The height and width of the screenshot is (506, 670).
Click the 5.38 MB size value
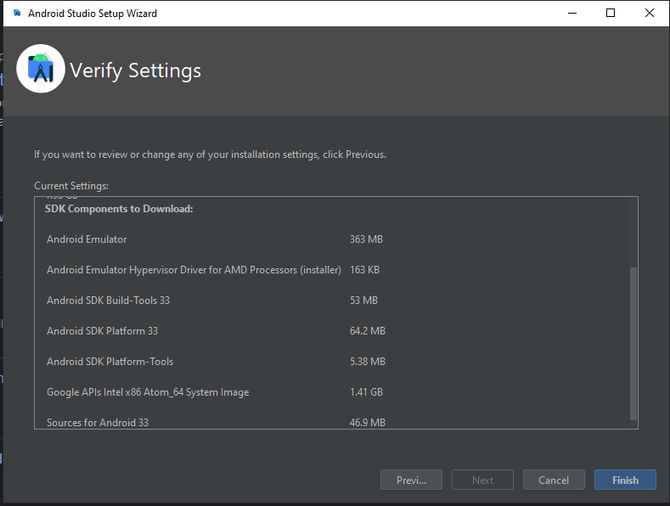point(368,362)
